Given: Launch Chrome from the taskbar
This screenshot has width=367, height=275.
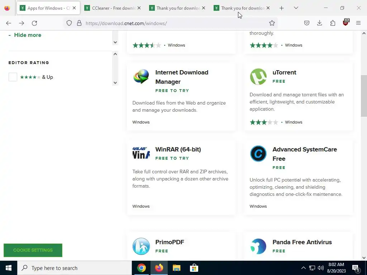Looking at the screenshot, I should pyautogui.click(x=141, y=268).
